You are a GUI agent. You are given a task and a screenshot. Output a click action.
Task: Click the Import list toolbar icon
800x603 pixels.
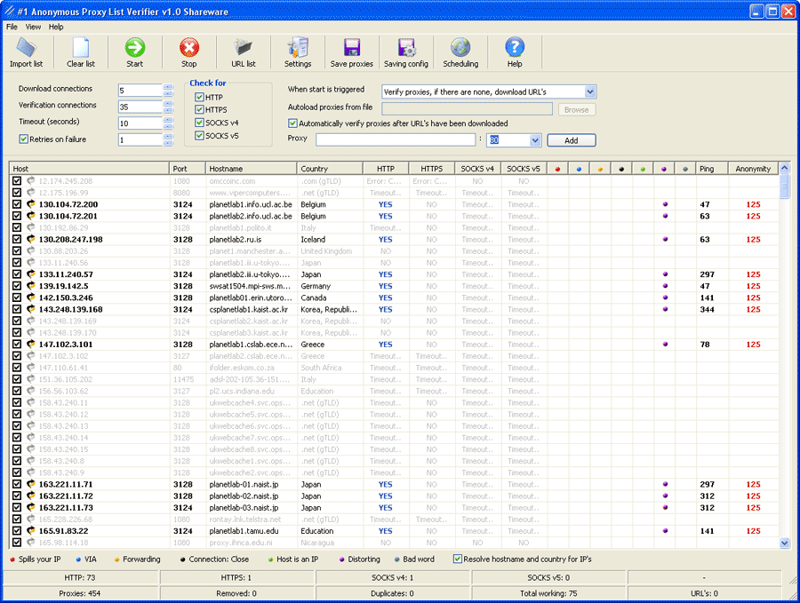tap(26, 48)
